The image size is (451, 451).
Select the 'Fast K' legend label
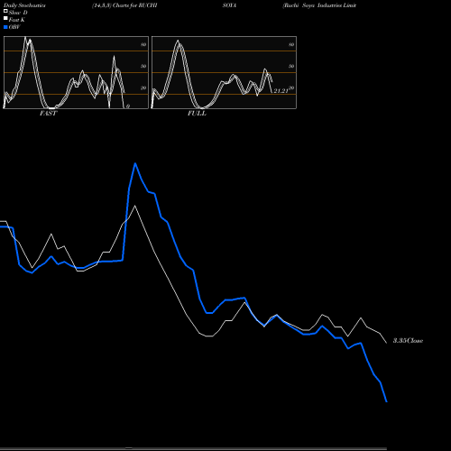tap(17, 20)
